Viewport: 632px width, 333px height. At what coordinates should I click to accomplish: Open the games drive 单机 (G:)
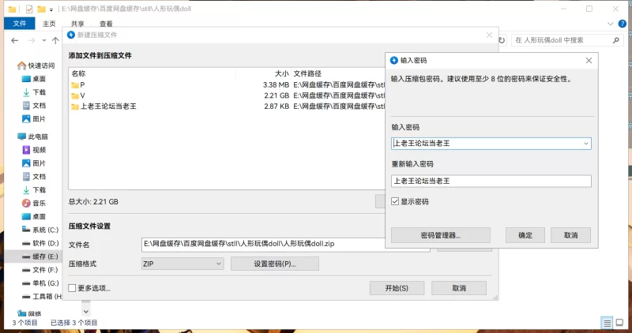40,282
